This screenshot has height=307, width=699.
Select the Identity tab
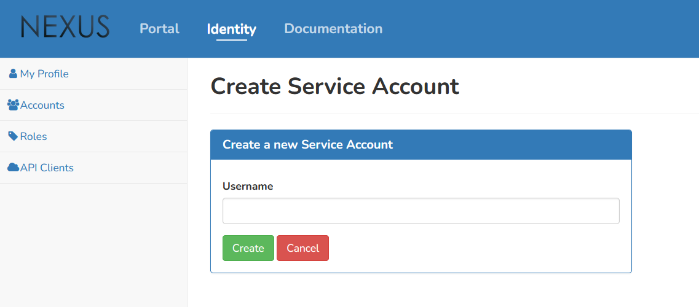(231, 29)
